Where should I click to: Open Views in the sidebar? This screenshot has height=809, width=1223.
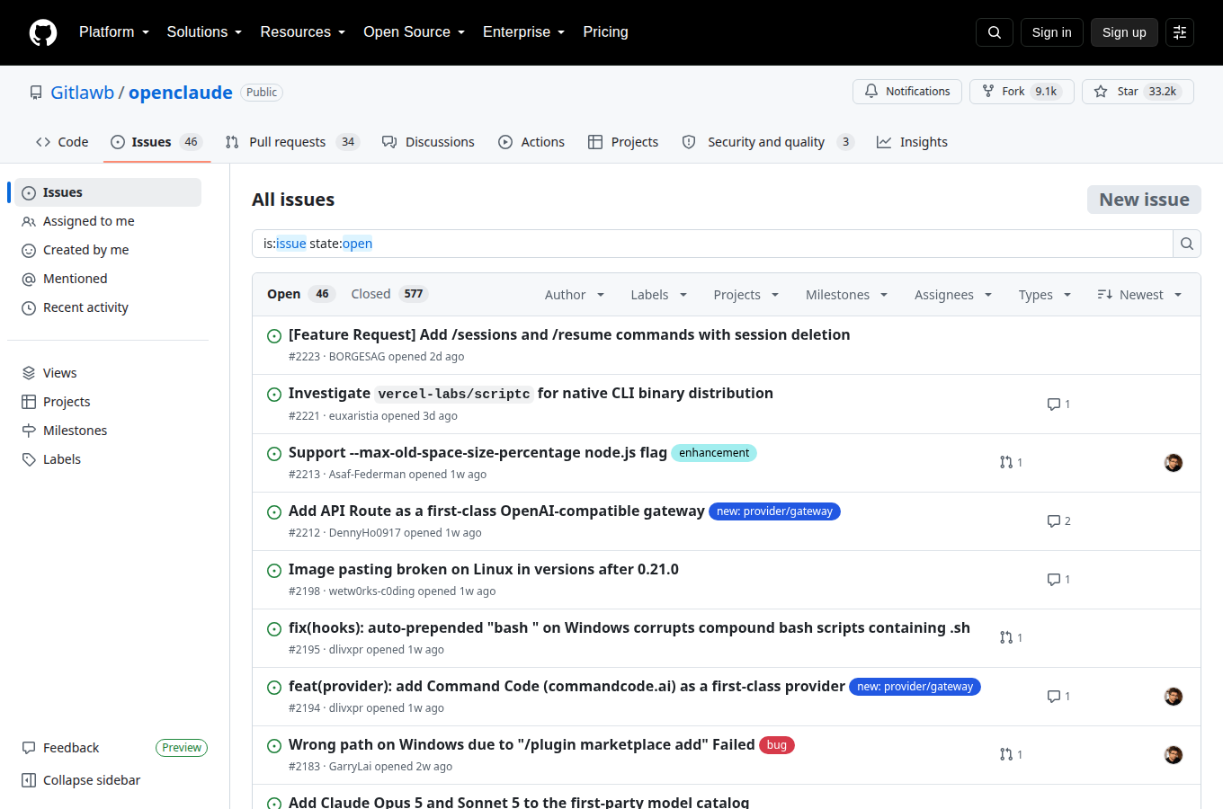click(108, 373)
